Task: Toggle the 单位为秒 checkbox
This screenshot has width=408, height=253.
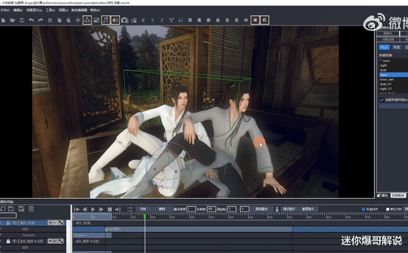Action: 388,209
